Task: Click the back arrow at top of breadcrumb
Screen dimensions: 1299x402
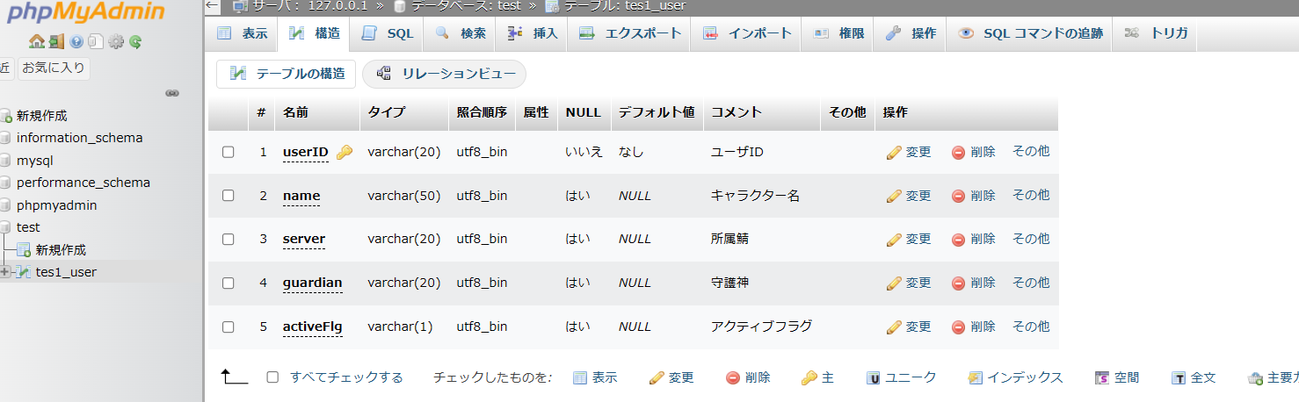Action: (x=212, y=5)
